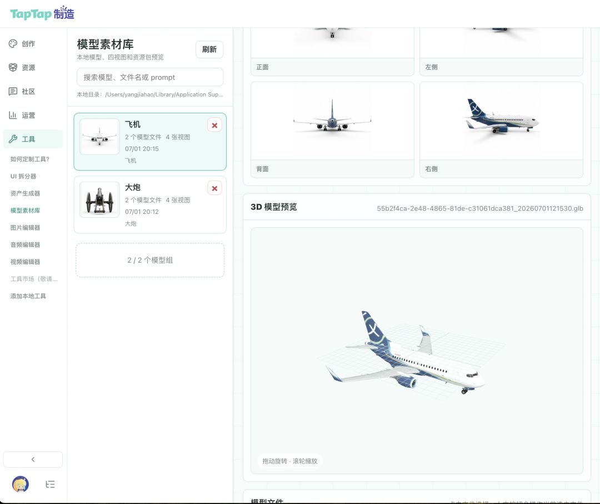This screenshot has width=600, height=504.
Task: Select the 工具 wrench icon
Action: point(13,139)
